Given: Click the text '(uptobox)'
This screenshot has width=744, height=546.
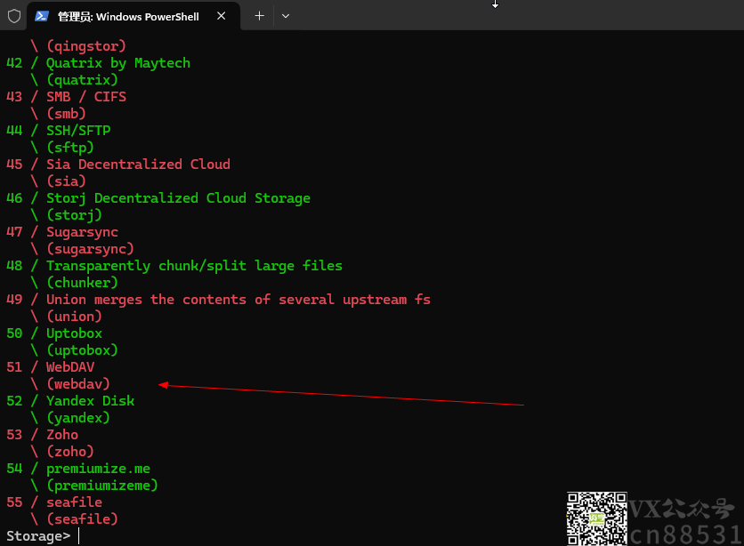Looking at the screenshot, I should point(82,350).
